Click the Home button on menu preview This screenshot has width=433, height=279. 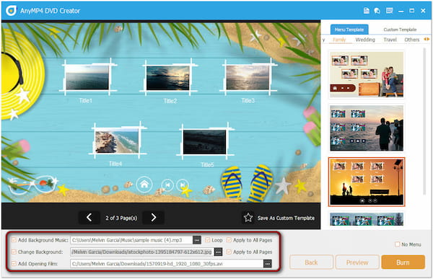pos(144,184)
